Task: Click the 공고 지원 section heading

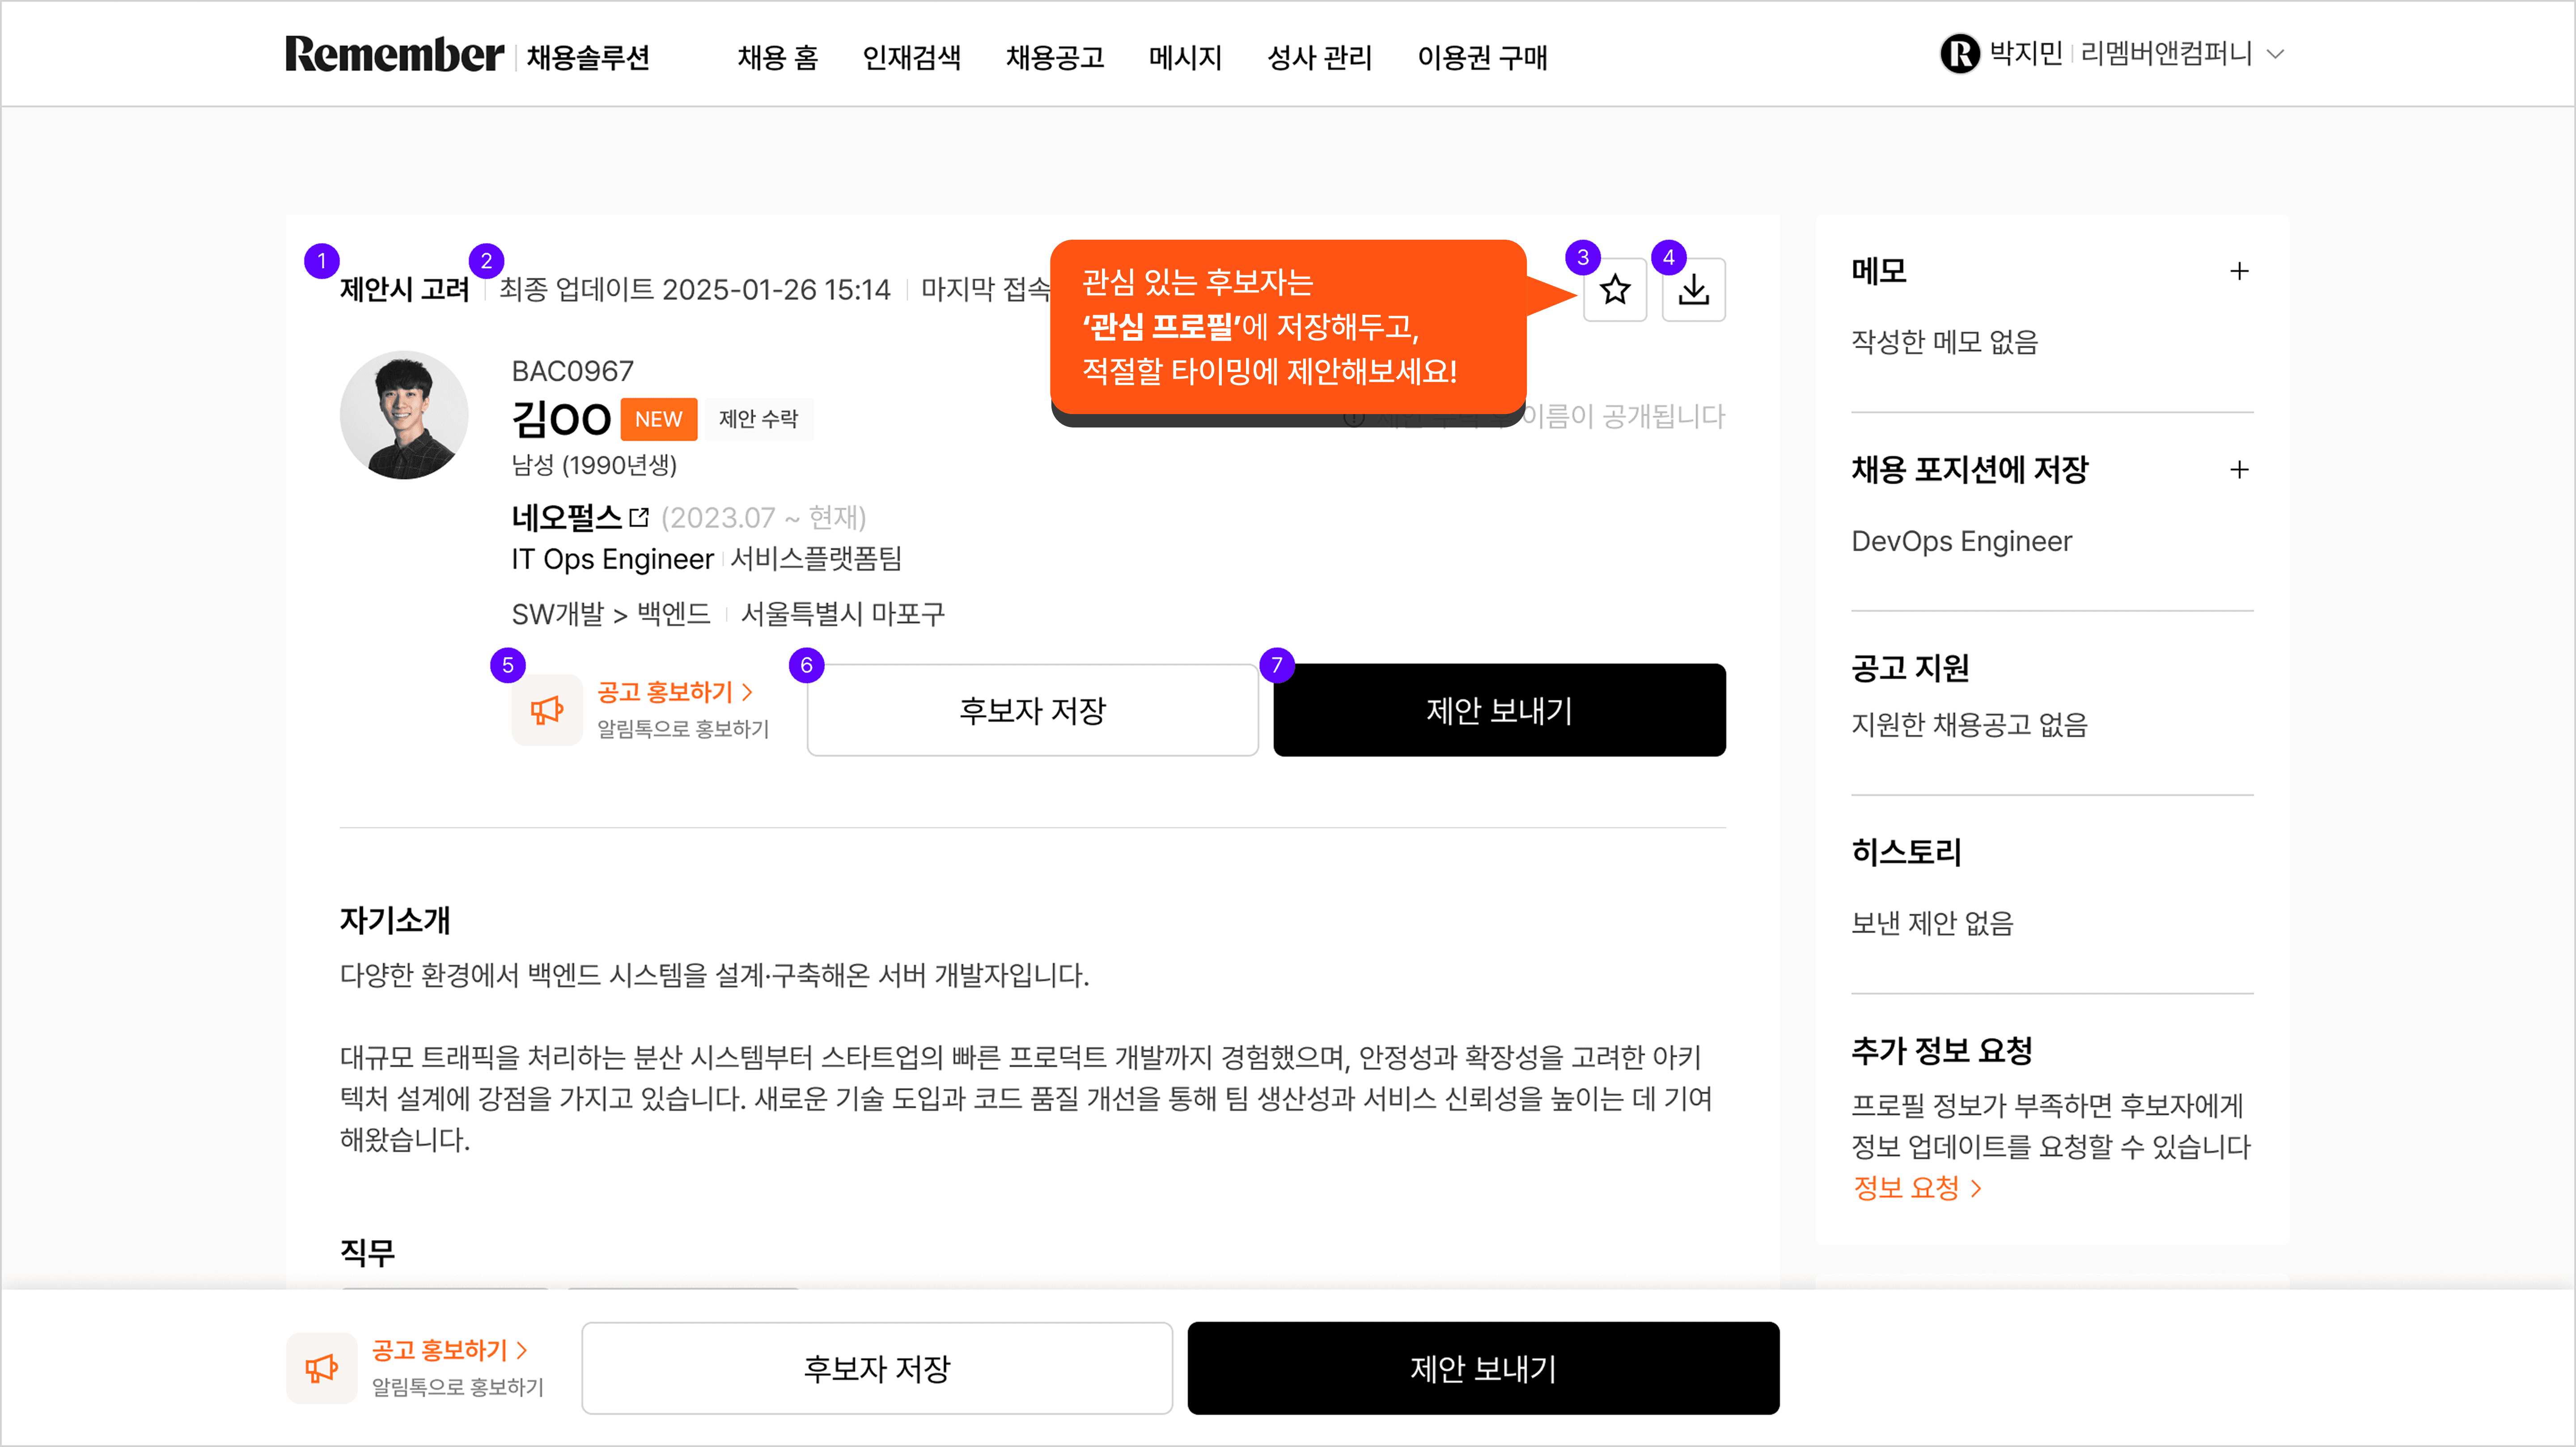Action: click(x=1910, y=668)
